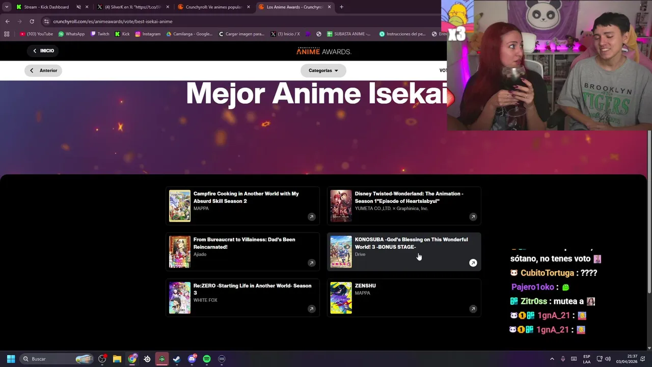Unmute the Kick Dashboard tab speaker icon

[78, 7]
